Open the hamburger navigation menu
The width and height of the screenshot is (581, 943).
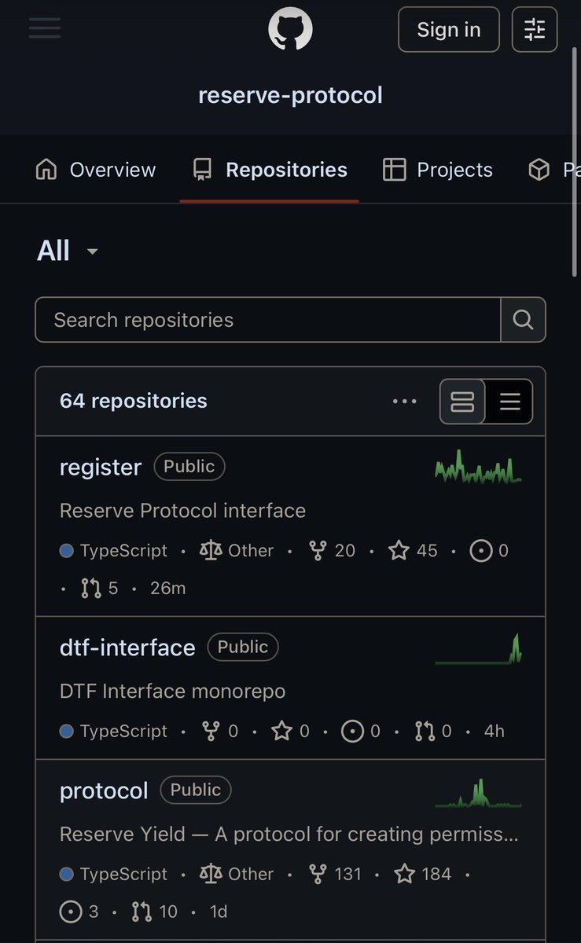tap(44, 28)
